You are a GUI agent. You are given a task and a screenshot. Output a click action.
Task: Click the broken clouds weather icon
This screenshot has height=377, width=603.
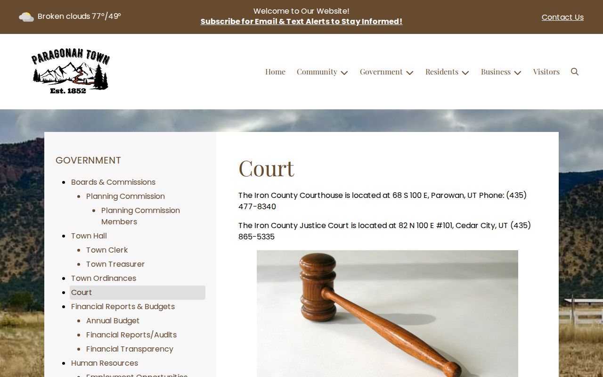(26, 17)
